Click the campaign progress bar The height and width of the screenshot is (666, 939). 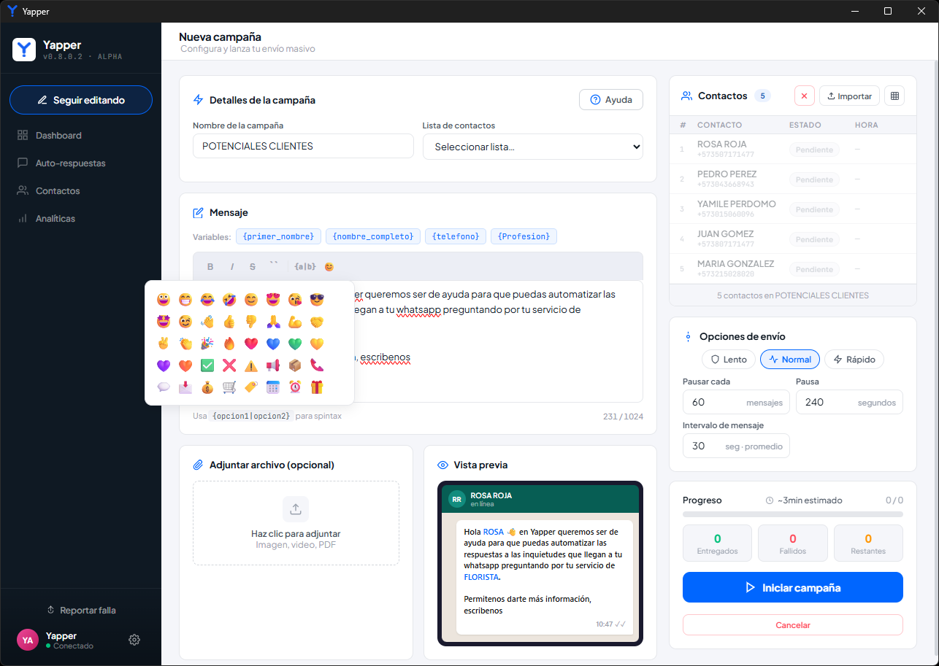[x=793, y=514]
